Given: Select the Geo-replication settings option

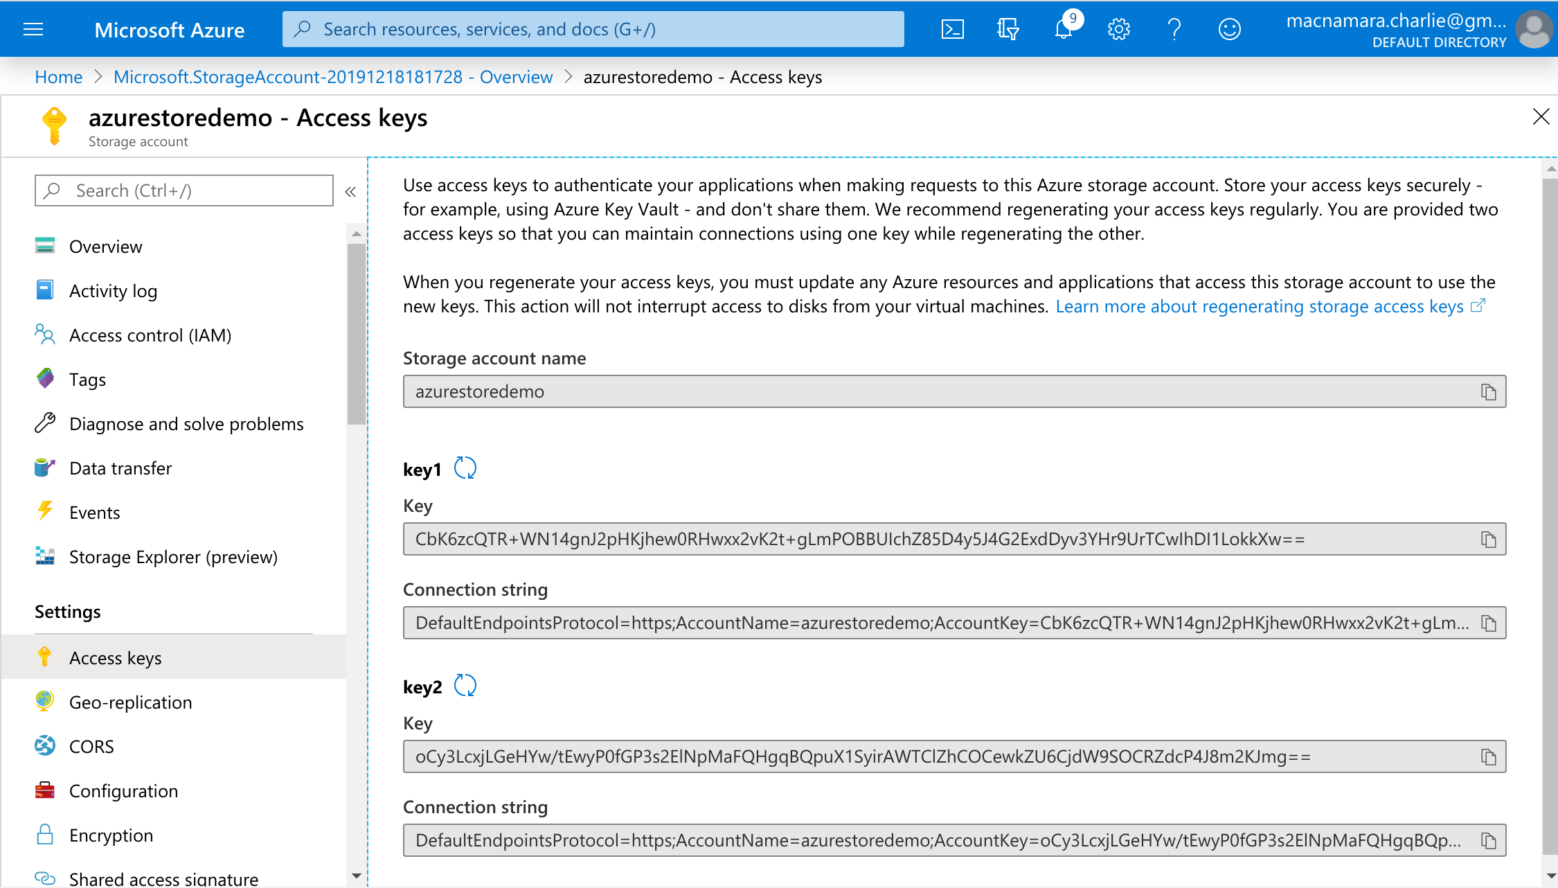Looking at the screenshot, I should click(131, 702).
